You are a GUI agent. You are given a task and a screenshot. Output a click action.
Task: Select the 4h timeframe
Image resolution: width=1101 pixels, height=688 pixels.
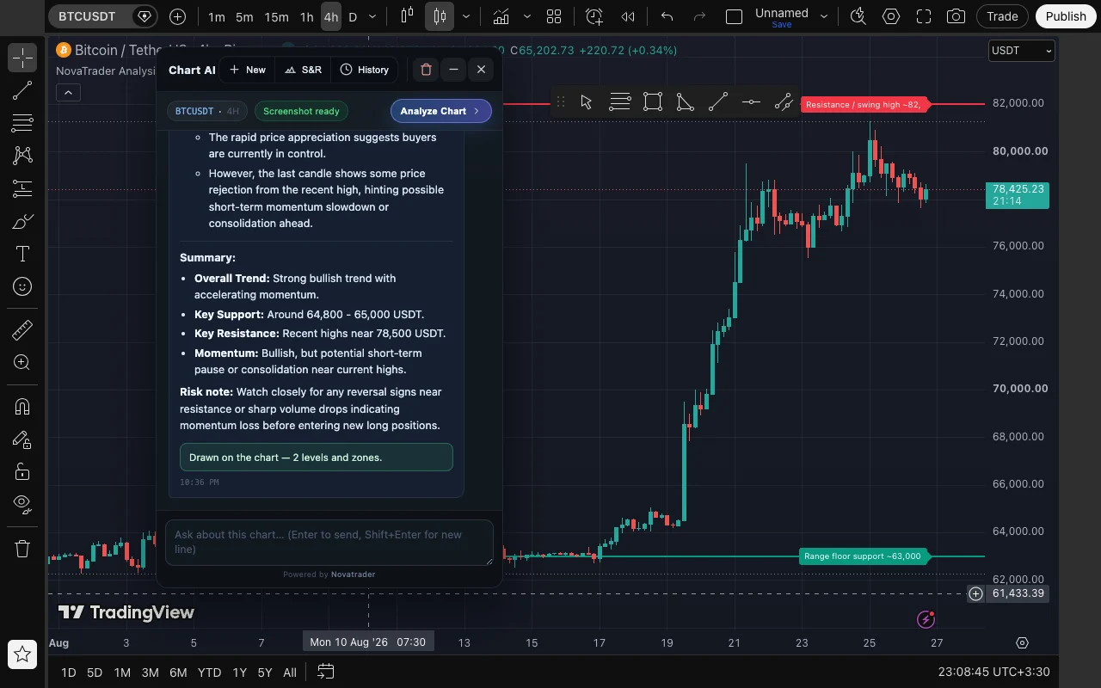pyautogui.click(x=330, y=16)
